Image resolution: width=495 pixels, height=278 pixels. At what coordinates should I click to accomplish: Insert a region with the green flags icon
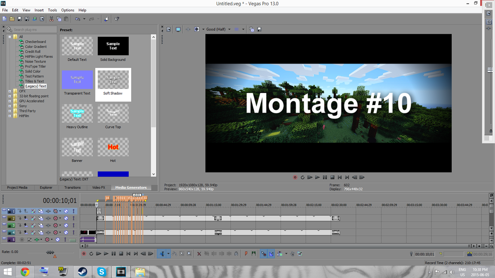click(x=253, y=254)
